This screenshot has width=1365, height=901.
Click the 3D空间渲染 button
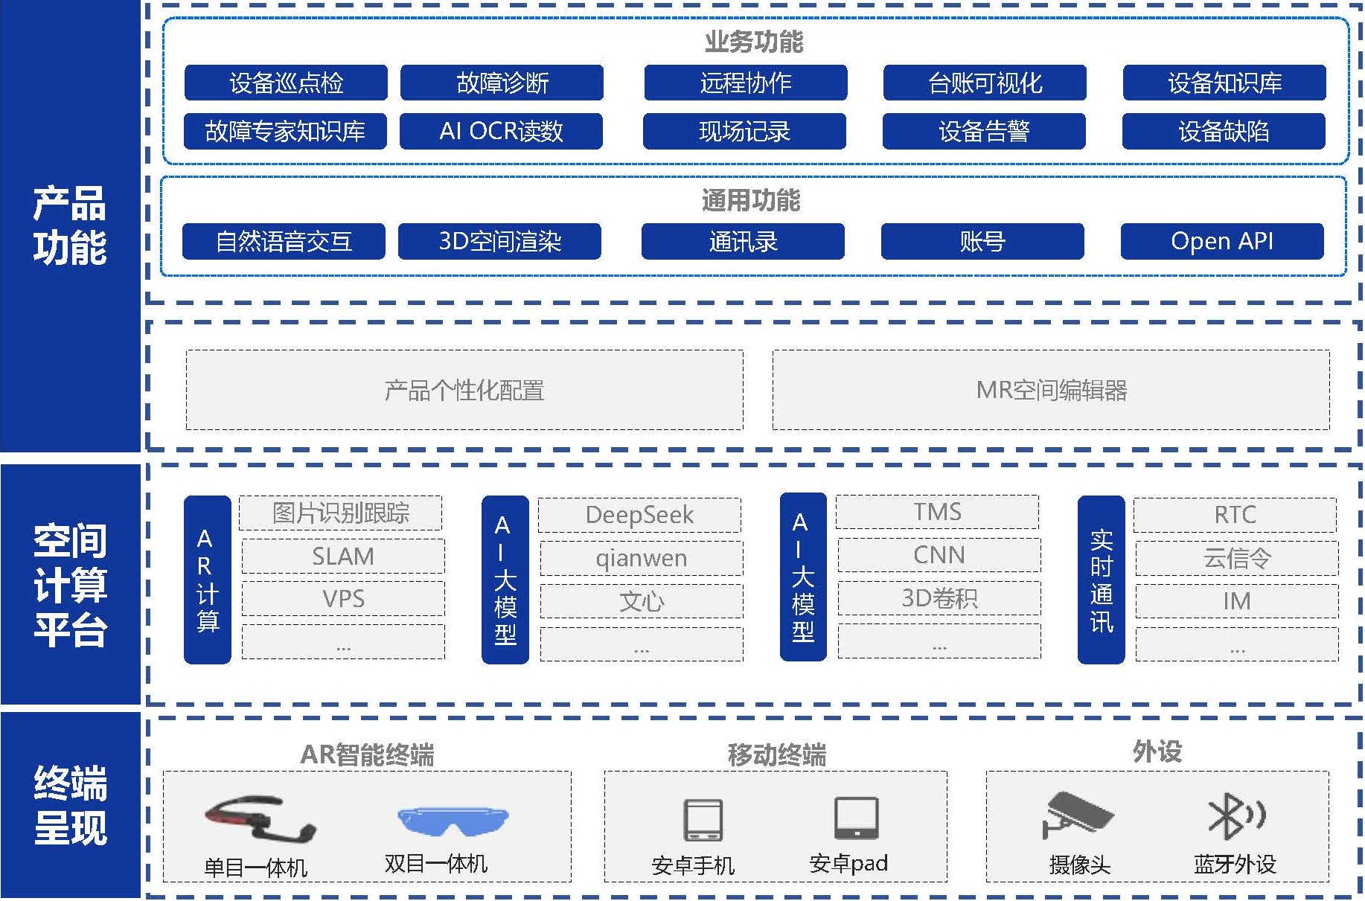pos(499,241)
